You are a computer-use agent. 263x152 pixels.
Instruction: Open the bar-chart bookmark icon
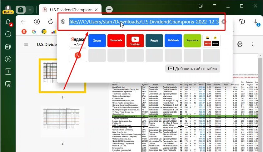[54, 32]
